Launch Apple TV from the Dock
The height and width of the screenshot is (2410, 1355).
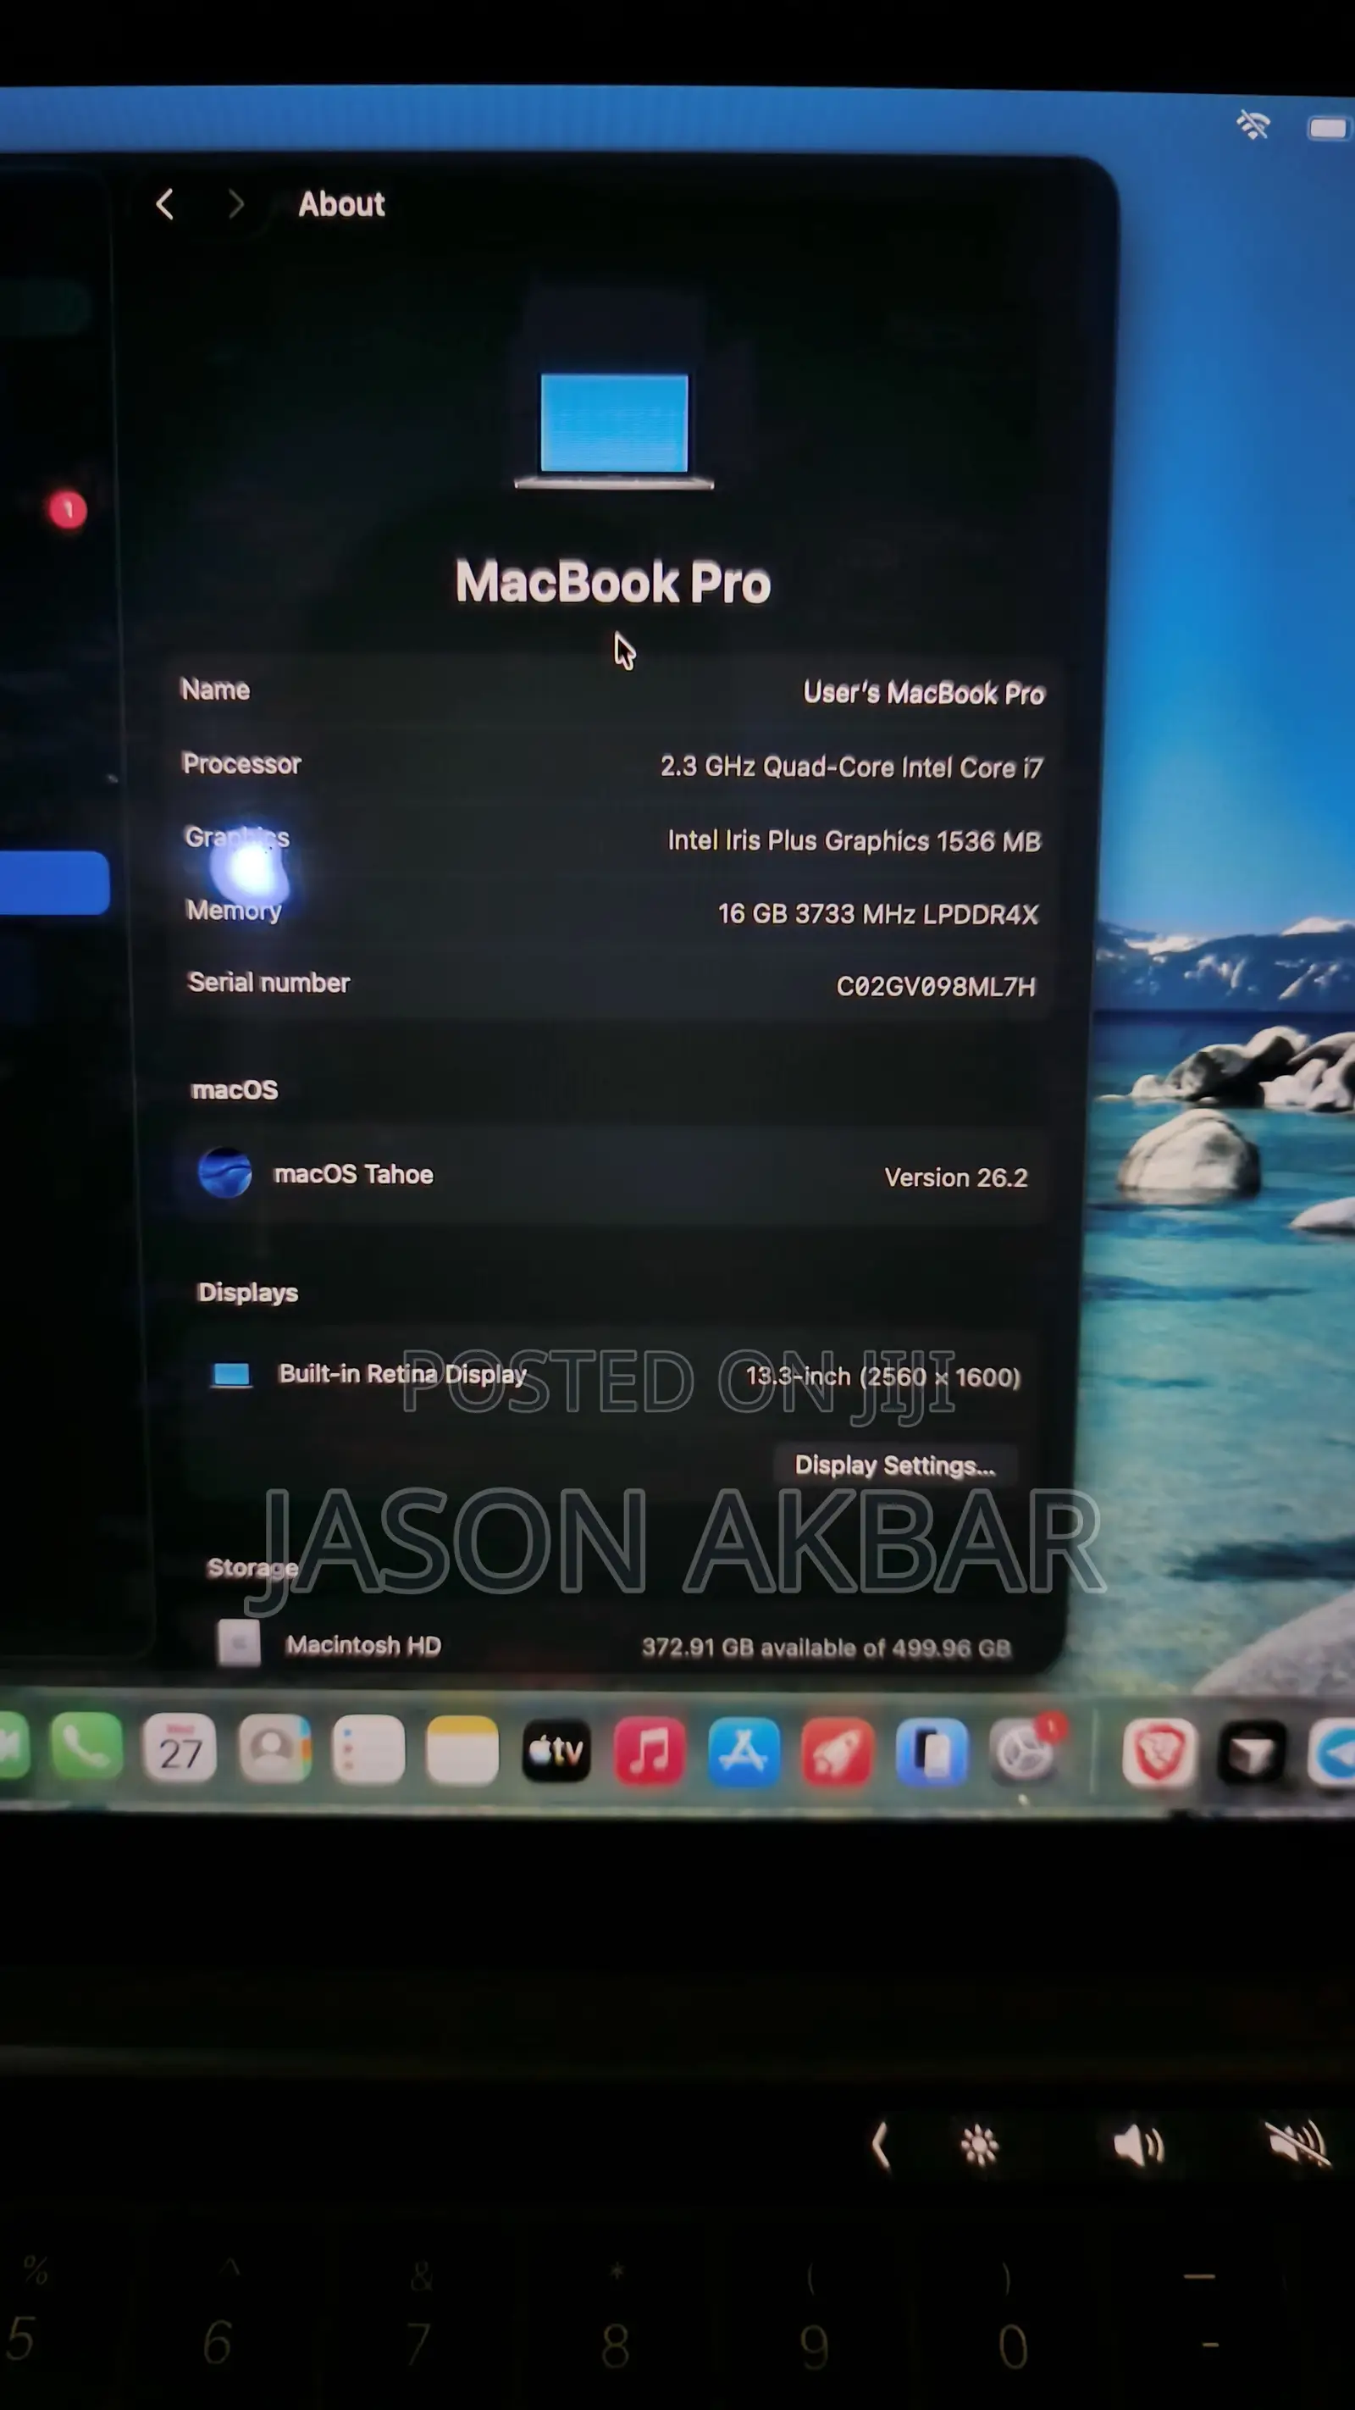click(x=556, y=1751)
